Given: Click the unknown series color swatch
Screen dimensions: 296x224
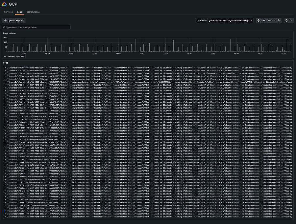Looking at the screenshot, I should 5,56.
